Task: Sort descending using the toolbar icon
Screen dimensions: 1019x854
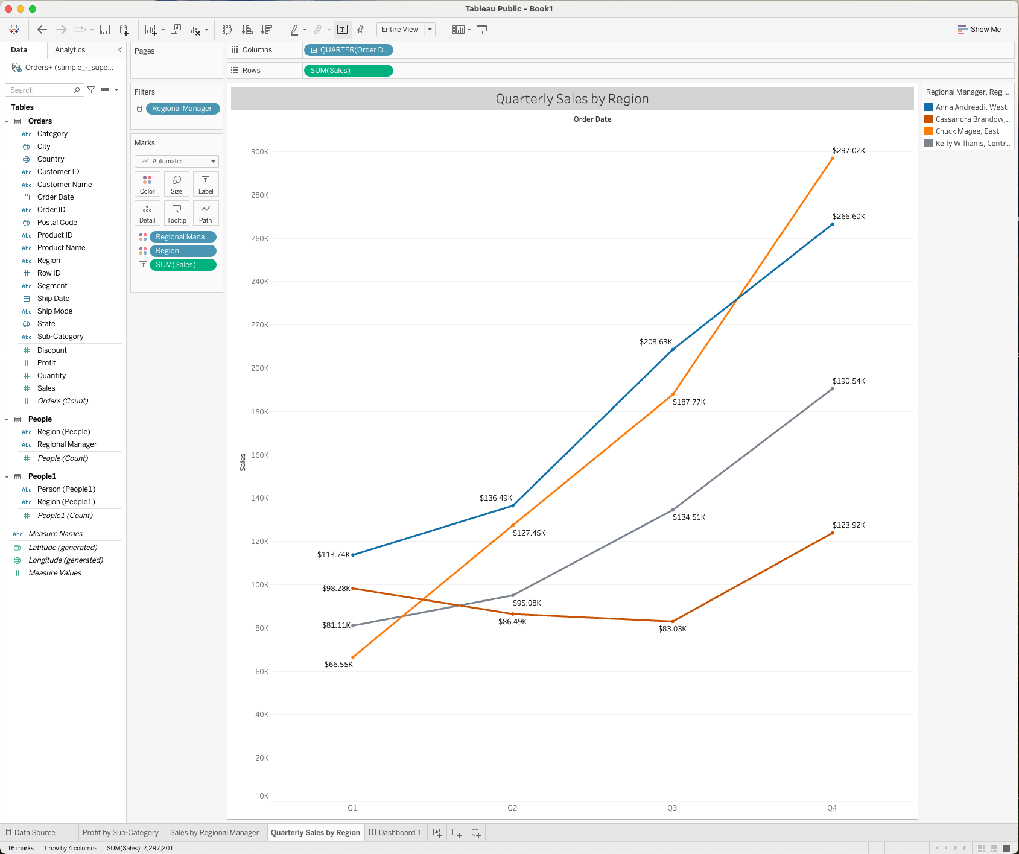Action: click(x=265, y=29)
